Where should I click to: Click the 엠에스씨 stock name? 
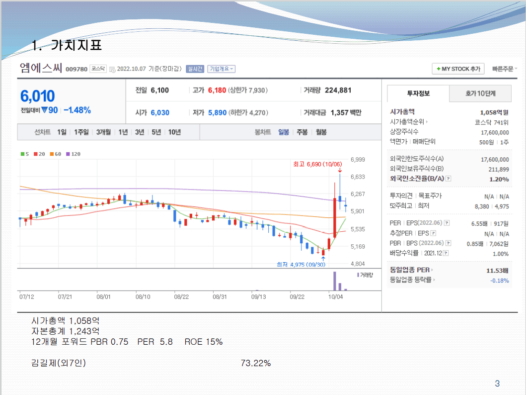(41, 68)
